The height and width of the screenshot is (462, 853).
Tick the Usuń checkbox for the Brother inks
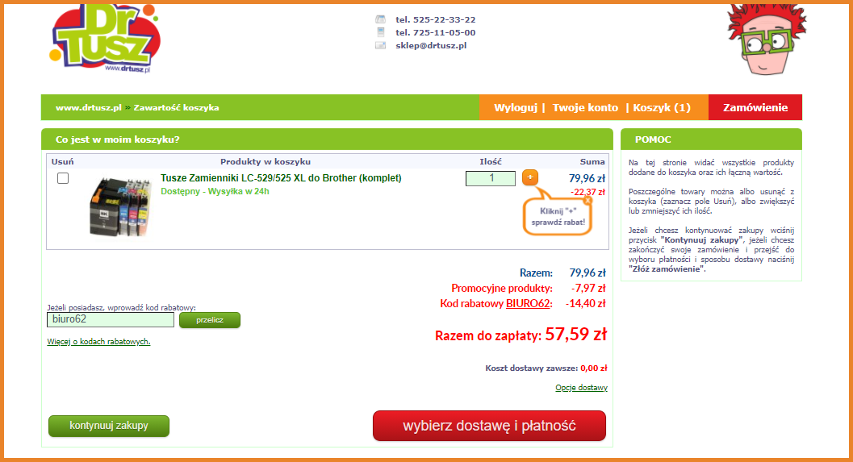point(63,178)
